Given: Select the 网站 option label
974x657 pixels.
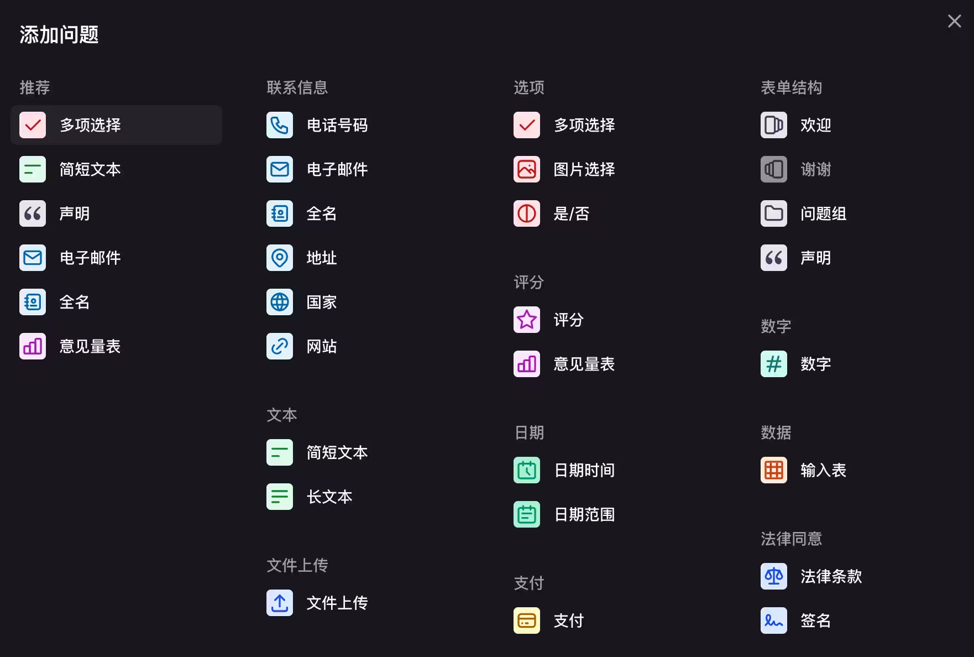Looking at the screenshot, I should (x=322, y=347).
